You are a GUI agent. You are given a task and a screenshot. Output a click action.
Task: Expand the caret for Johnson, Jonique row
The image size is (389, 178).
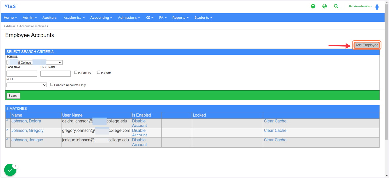(x=7, y=140)
